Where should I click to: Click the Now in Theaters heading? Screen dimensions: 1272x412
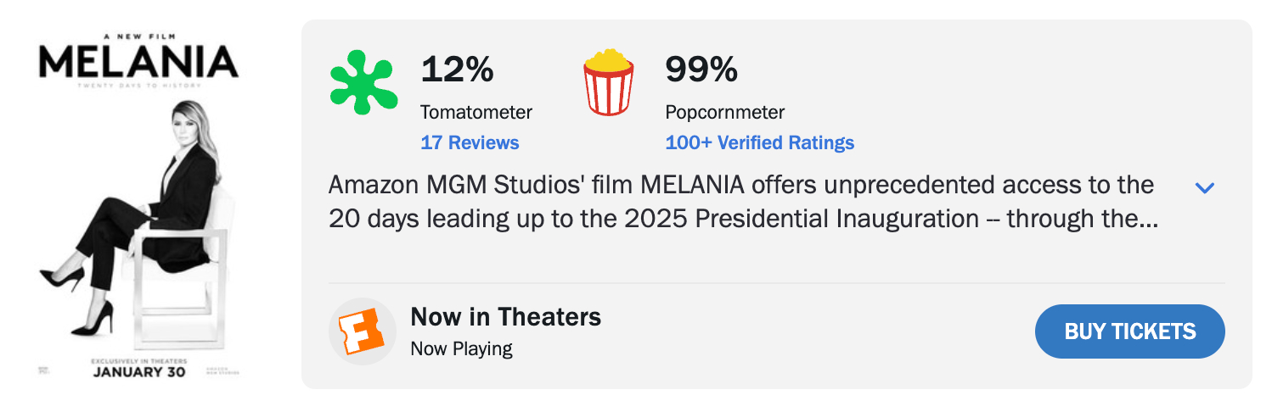coord(505,317)
